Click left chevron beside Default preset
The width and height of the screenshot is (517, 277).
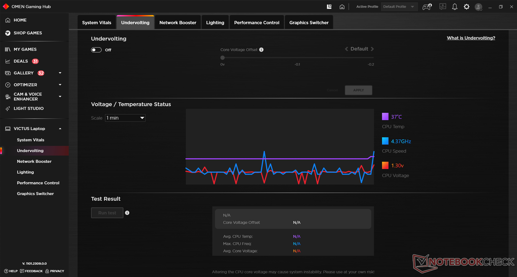(346, 49)
